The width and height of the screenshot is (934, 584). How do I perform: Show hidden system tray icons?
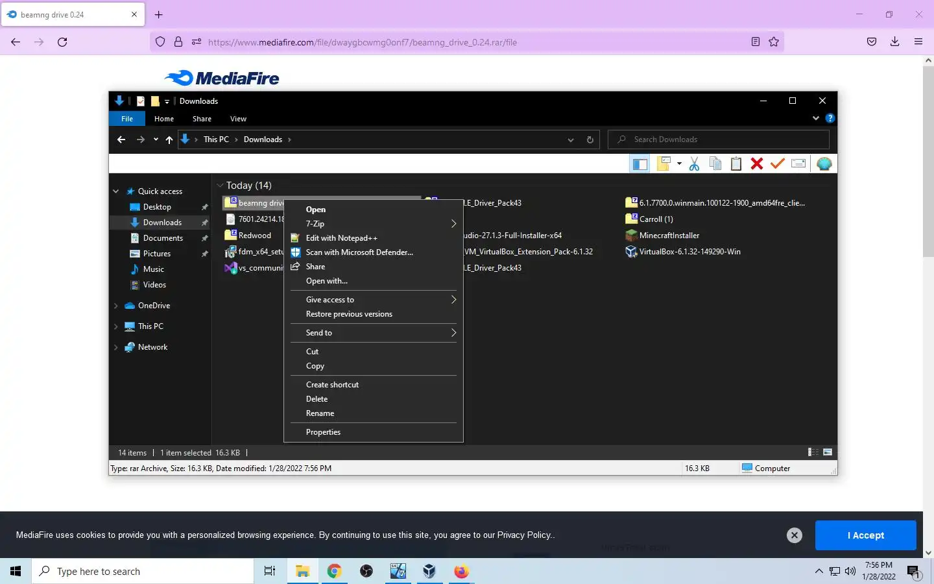pyautogui.click(x=819, y=572)
